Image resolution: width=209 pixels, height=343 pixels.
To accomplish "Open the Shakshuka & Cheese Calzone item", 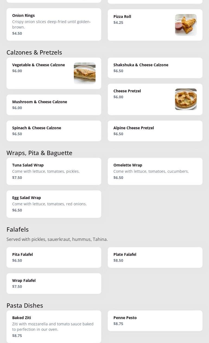I will click(x=155, y=68).
